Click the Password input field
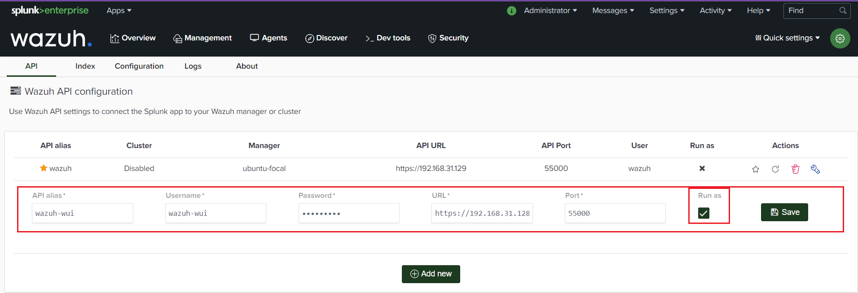Image resolution: width=858 pixels, height=293 pixels. tap(349, 213)
